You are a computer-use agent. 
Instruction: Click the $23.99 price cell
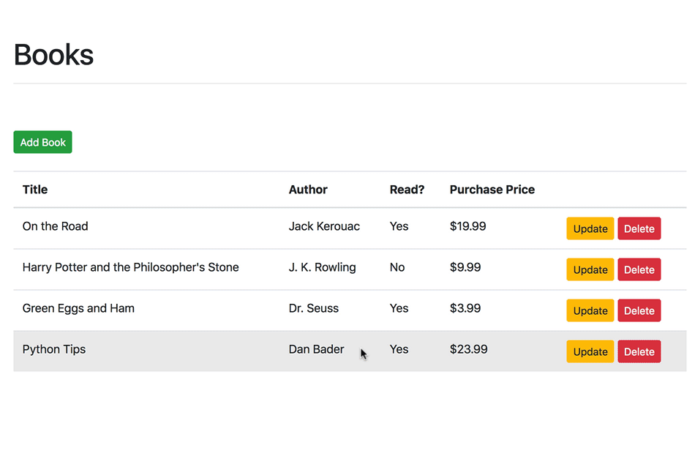click(468, 349)
